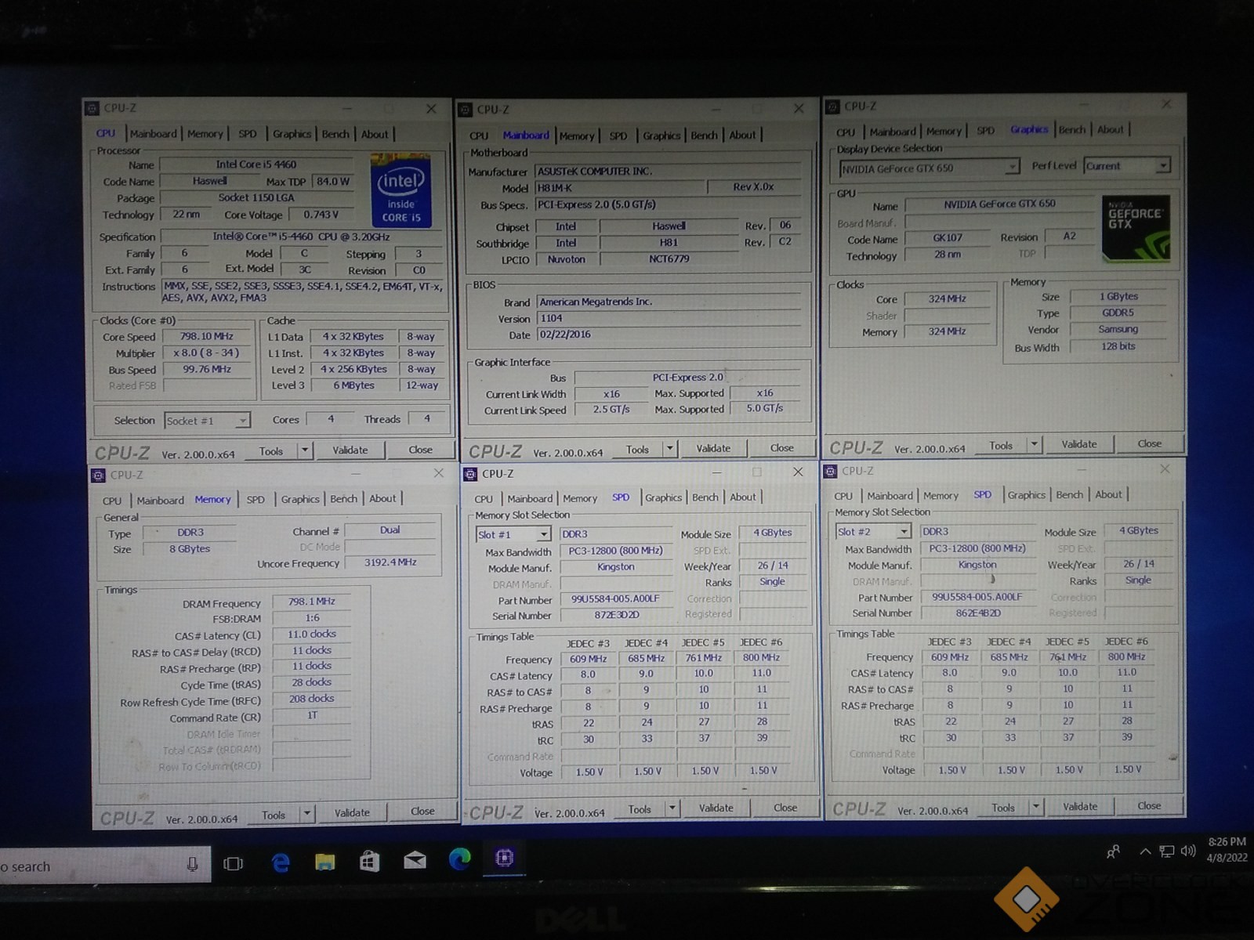Image resolution: width=1254 pixels, height=940 pixels.
Task: Click the DRAM Frequency value 798.1 MHz
Action: point(311,602)
